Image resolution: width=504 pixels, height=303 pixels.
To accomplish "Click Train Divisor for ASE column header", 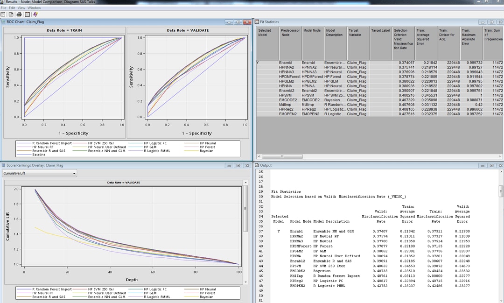I will (448, 43).
